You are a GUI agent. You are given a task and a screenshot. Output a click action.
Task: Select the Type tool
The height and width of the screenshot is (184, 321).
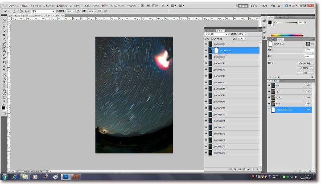(4, 77)
